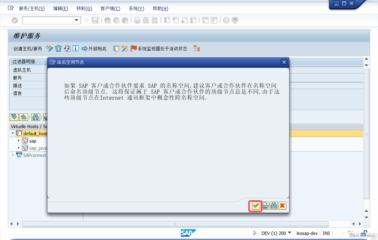Select the sap service node
378x240 pixels.
click(33, 141)
